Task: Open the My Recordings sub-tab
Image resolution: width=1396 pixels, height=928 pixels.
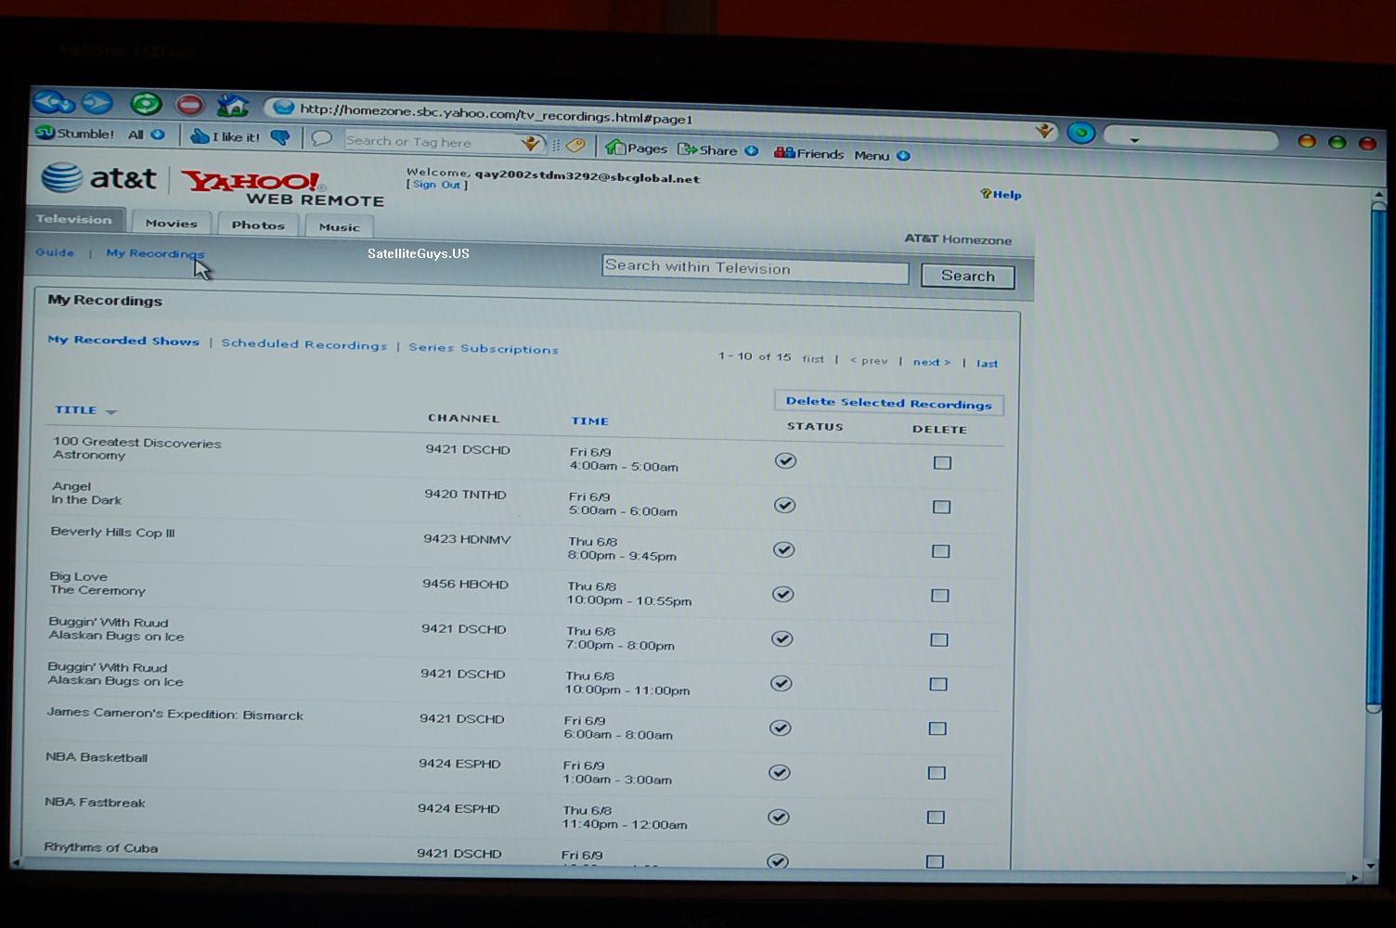Action: click(x=155, y=253)
